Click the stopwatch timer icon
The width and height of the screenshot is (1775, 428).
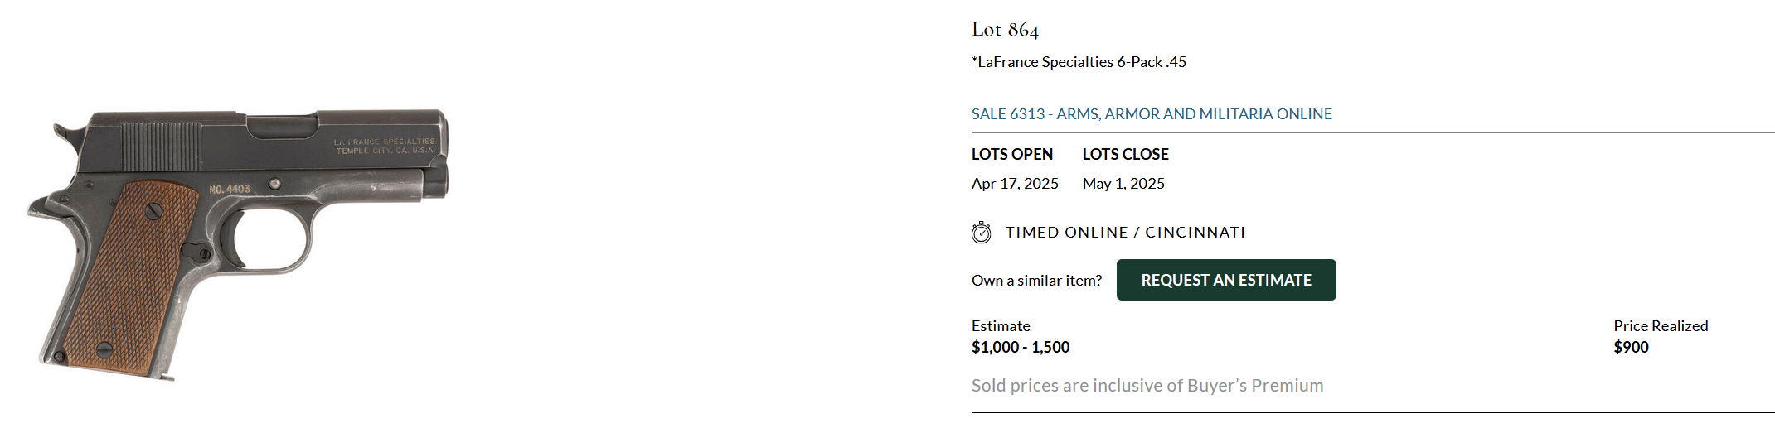981,233
